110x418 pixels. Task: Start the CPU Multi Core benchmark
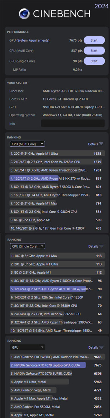tap(94, 51)
